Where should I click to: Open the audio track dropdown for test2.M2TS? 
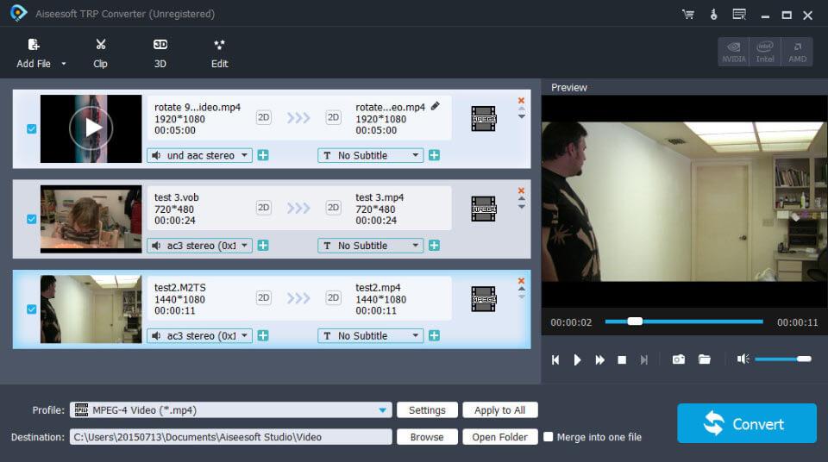[199, 336]
